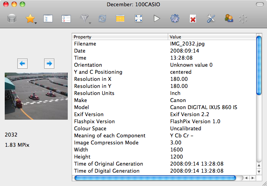Switch to thumbnail list view icon
Screen dimensions: 267x186
(48, 18)
